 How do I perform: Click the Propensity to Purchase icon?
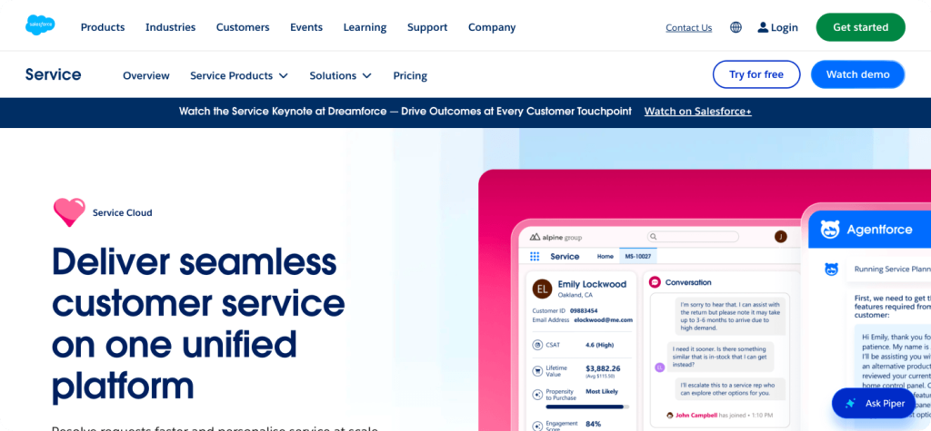pyautogui.click(x=537, y=395)
